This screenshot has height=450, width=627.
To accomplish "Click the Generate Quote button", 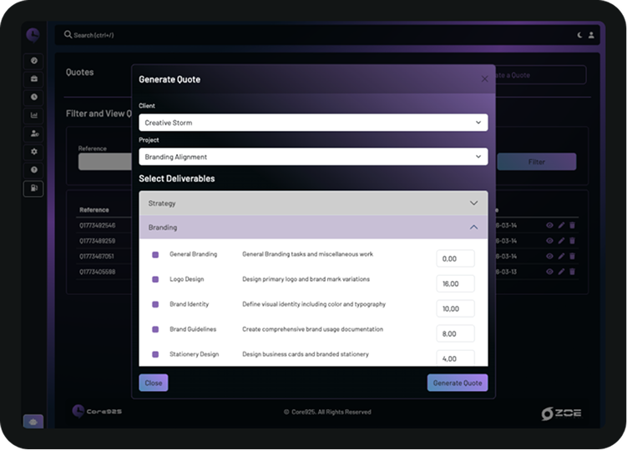I will pyautogui.click(x=458, y=382).
